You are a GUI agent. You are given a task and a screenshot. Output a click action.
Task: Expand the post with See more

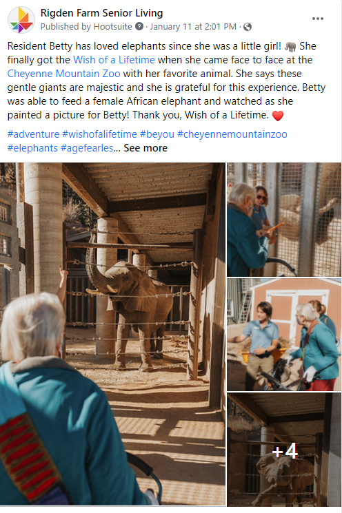click(145, 148)
